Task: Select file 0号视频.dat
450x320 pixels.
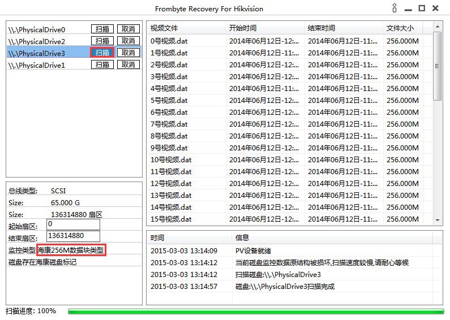Action: [169, 41]
